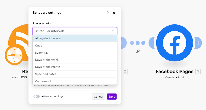Click the plus button next to Facebook module
Screen dimensions: 206x110
198,43
